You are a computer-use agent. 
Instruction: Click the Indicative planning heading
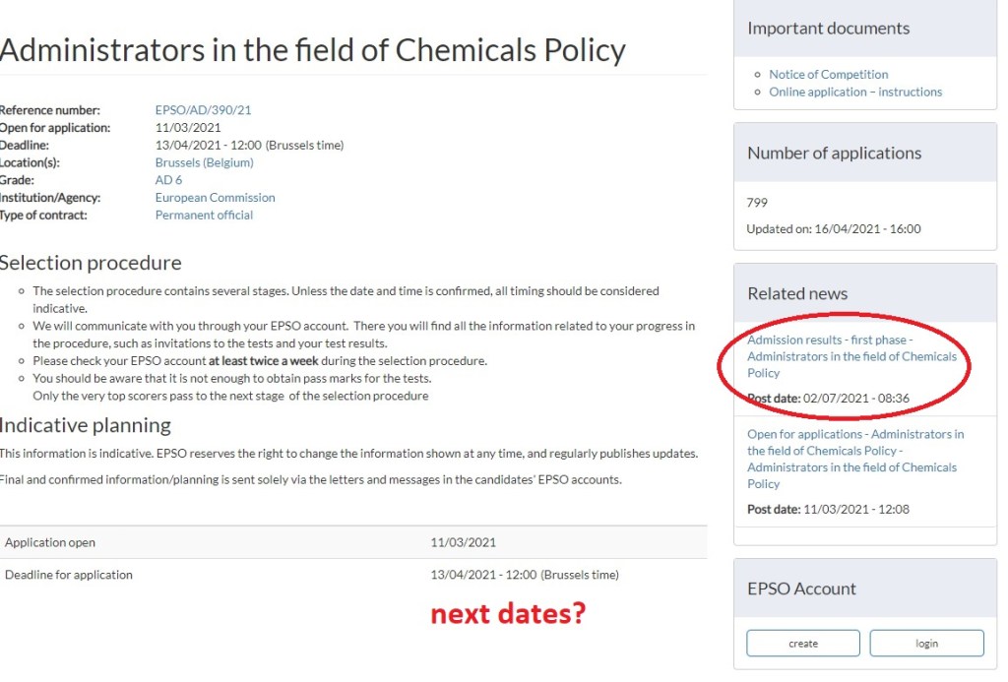pyautogui.click(x=86, y=425)
